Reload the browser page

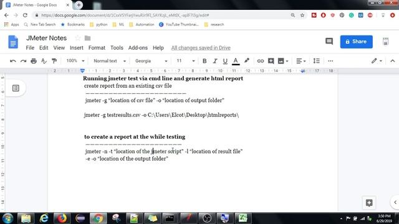[x=25, y=15]
